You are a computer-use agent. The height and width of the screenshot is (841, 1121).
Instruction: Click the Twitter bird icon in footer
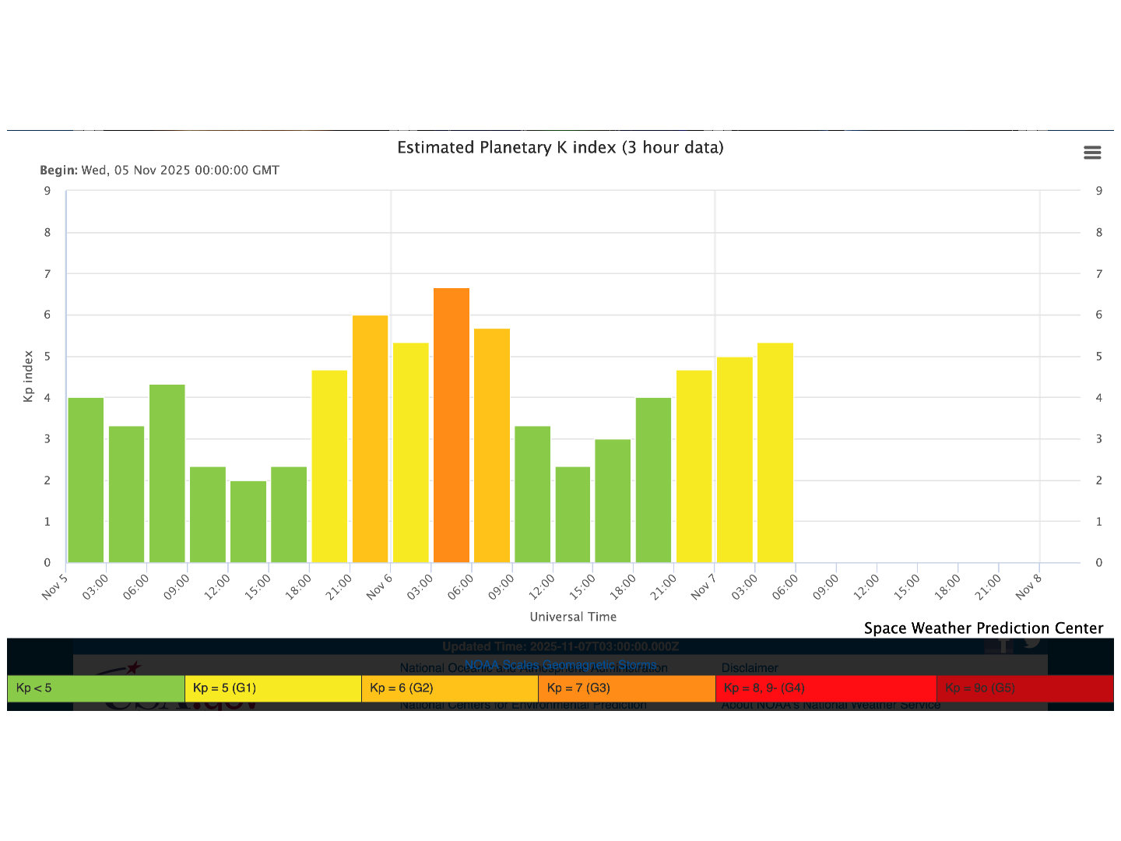[x=1032, y=642]
